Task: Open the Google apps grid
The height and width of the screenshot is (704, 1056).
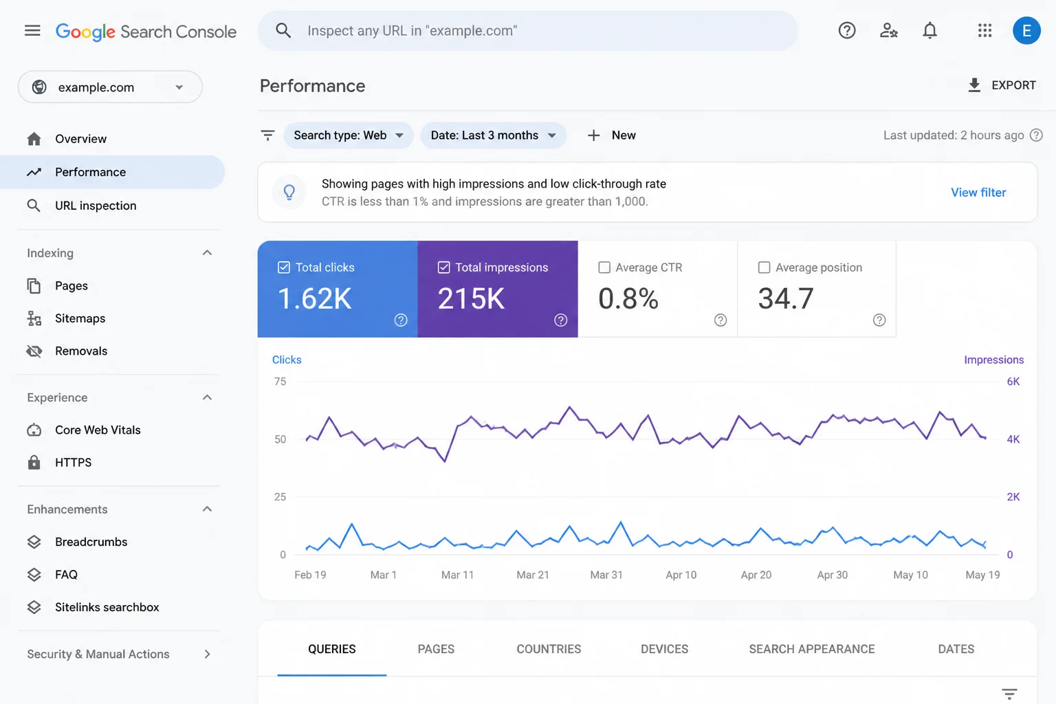Action: coord(984,30)
